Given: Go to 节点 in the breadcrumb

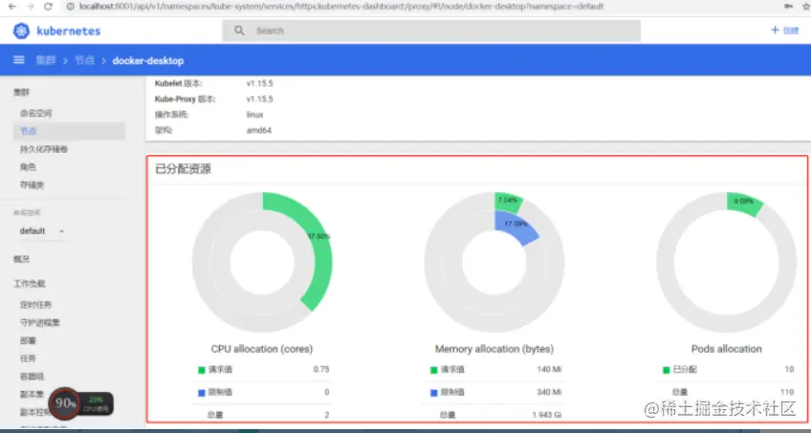Looking at the screenshot, I should point(84,60).
